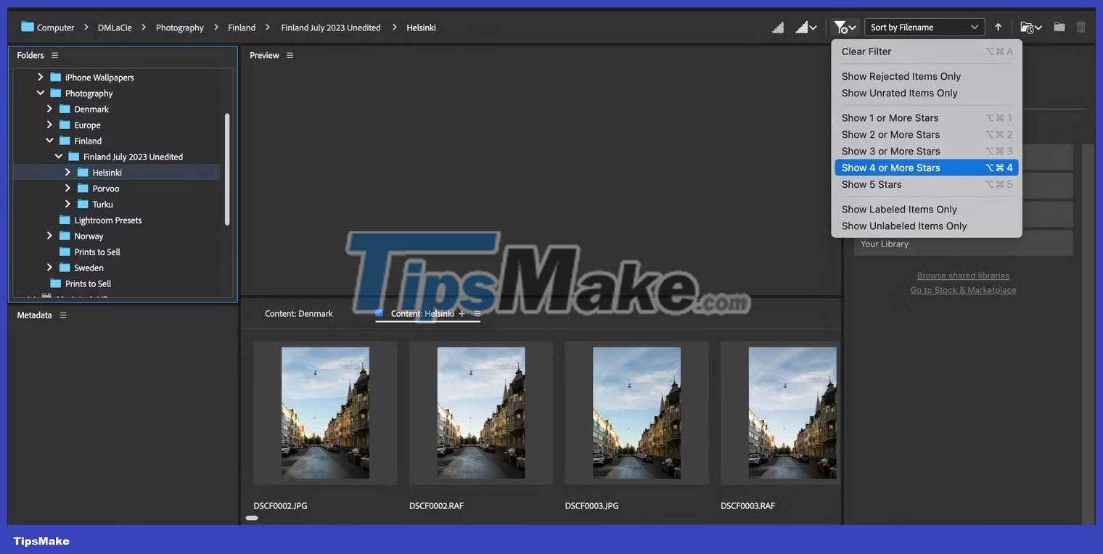
Task: Switch to the Content: Denmark tab
Action: click(x=298, y=313)
